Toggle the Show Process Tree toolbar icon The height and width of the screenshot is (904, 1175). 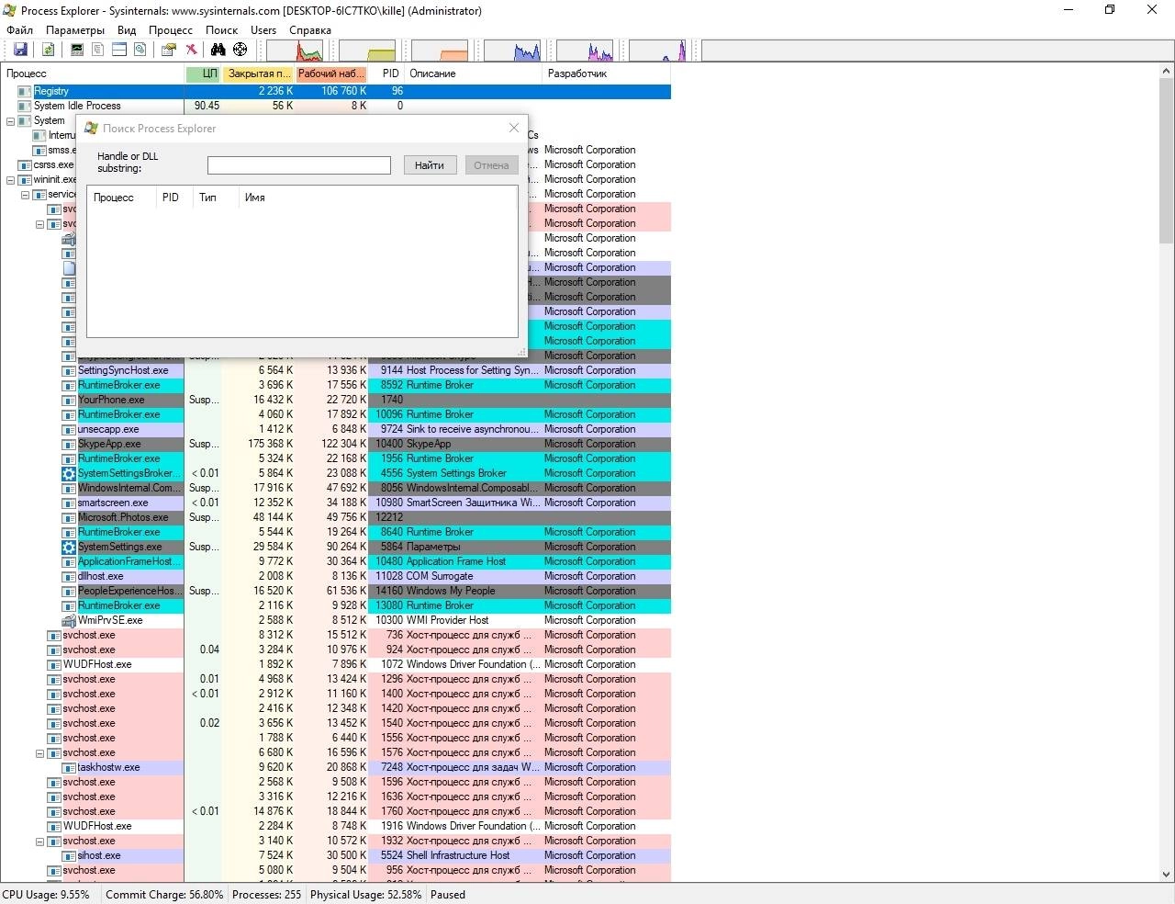click(97, 50)
